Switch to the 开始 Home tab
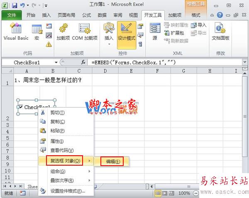The height and width of the screenshot is (198, 249). (x=31, y=15)
